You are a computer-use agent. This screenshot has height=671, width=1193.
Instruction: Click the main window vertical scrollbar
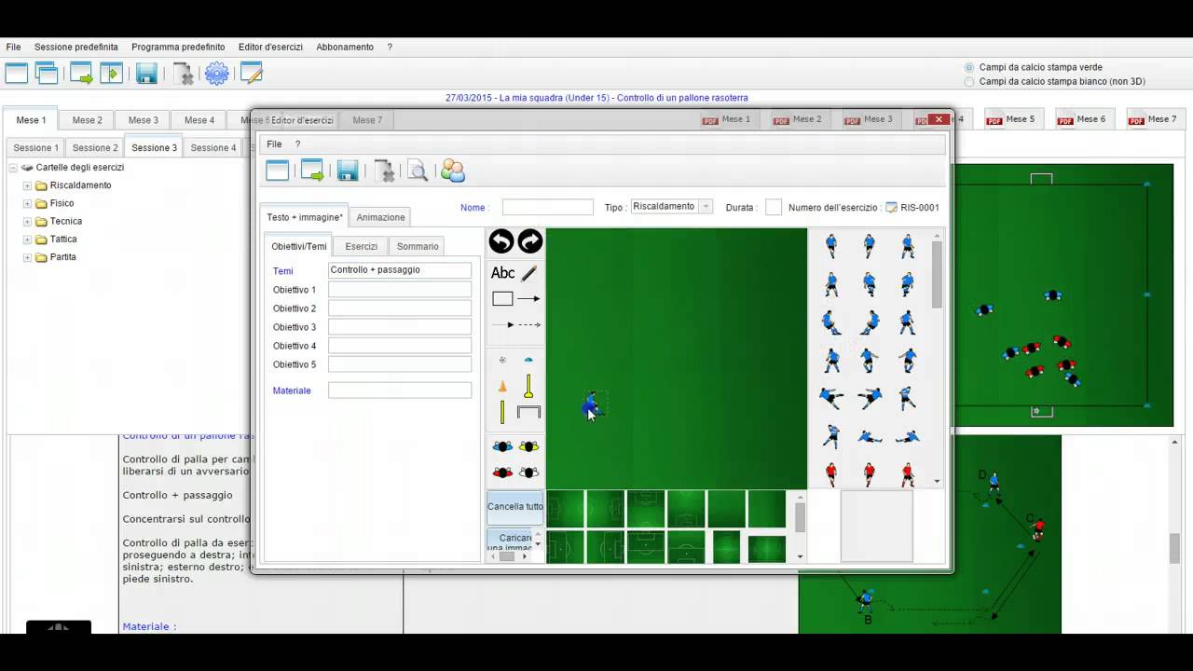tap(1175, 548)
